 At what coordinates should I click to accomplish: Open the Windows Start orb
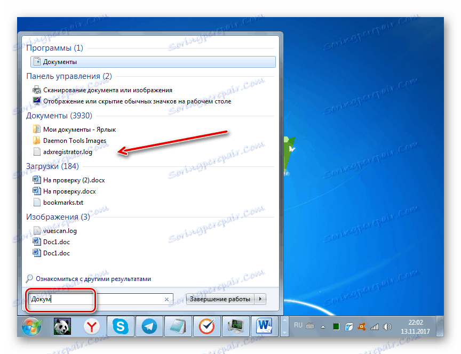(x=31, y=326)
